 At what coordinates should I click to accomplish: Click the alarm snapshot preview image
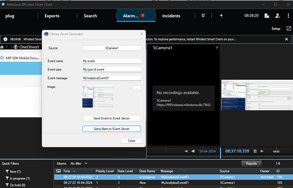point(257,95)
